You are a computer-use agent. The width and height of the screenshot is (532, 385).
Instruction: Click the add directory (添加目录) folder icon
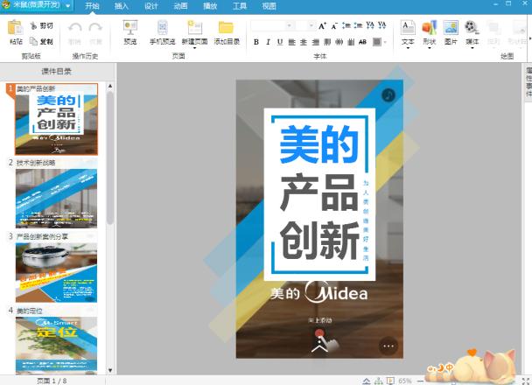[227, 28]
